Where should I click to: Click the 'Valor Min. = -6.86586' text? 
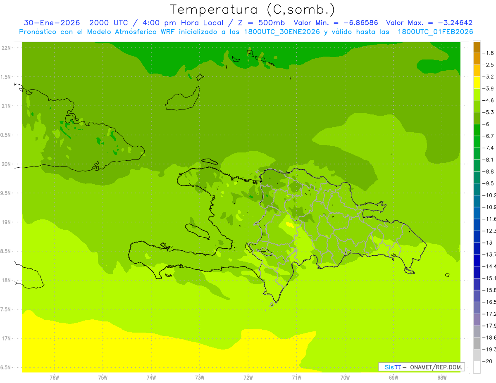336,23
